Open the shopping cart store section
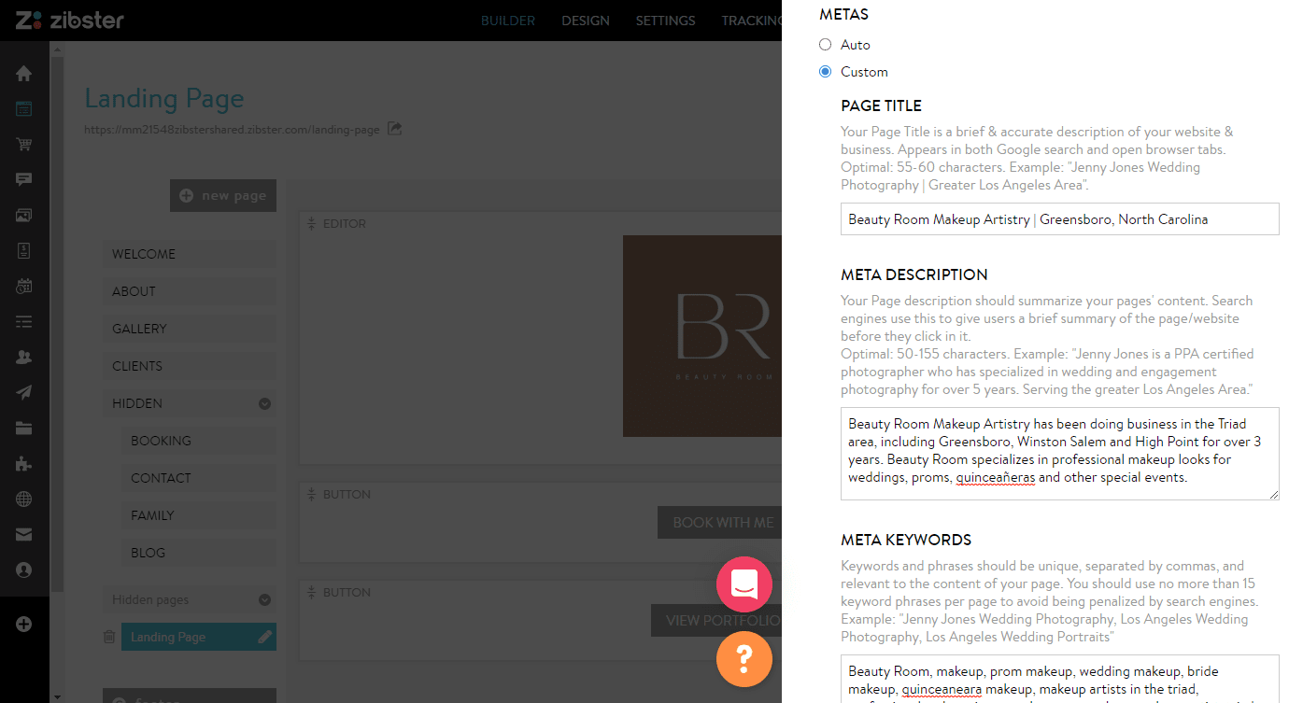 pyautogui.click(x=23, y=144)
